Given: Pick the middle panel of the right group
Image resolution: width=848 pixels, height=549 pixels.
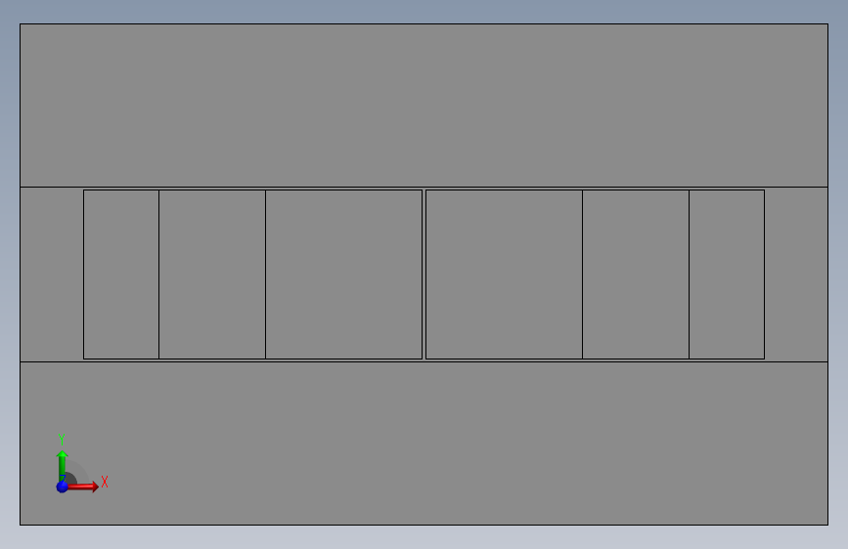Looking at the screenshot, I should click(x=636, y=274).
